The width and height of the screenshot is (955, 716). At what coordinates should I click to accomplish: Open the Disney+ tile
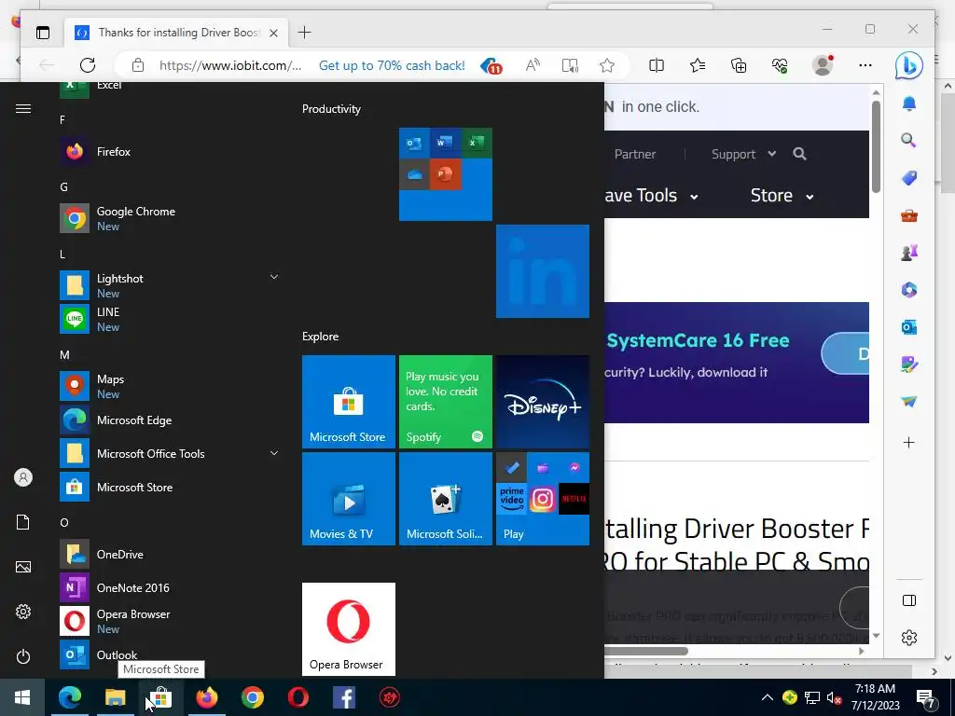tap(542, 402)
